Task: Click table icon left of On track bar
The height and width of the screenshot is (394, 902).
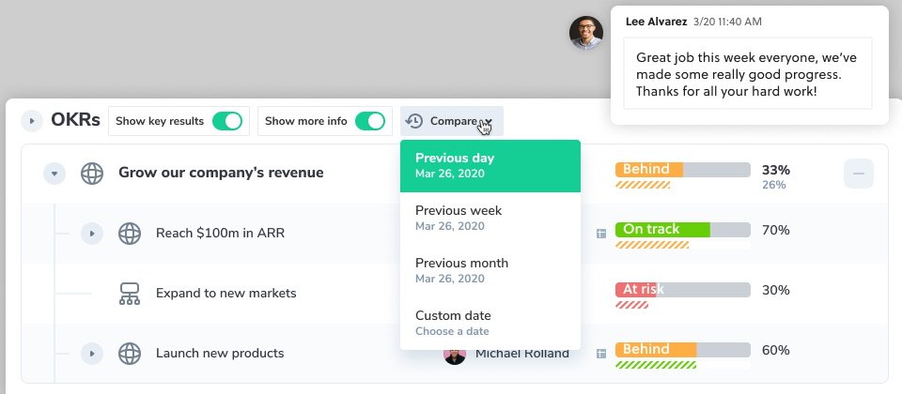Action: coord(601,234)
